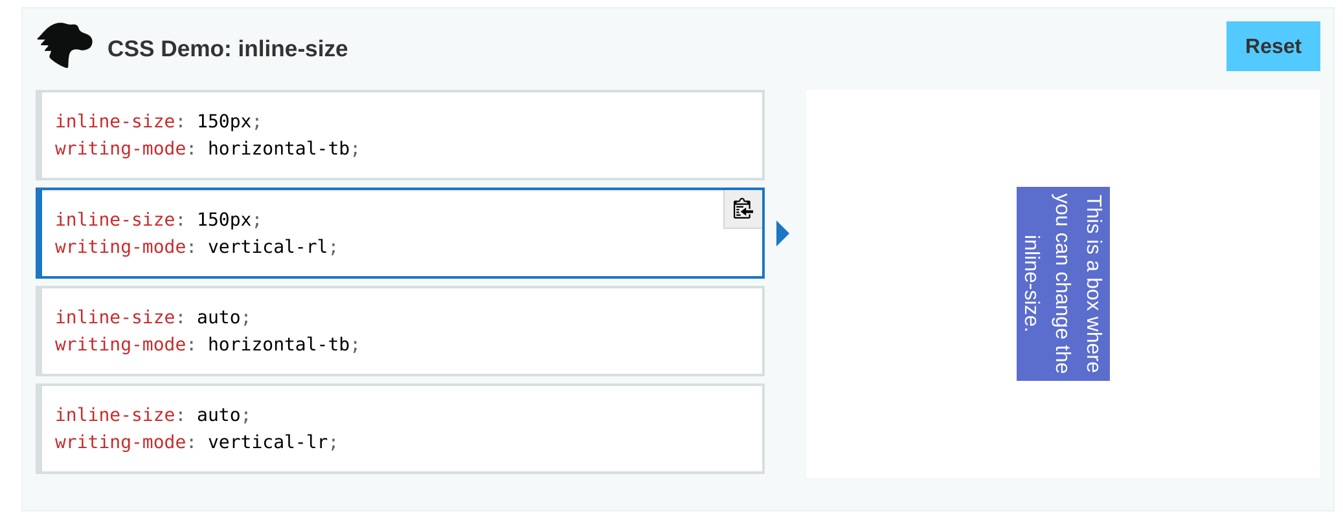The image size is (1343, 516).
Task: Click the horizontal-tb value in the third example
Action: point(282,344)
